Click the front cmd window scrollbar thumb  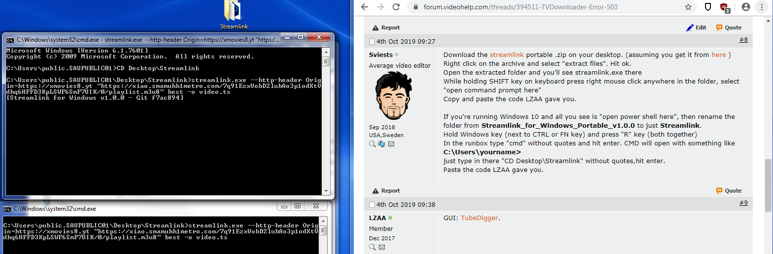pos(326,61)
